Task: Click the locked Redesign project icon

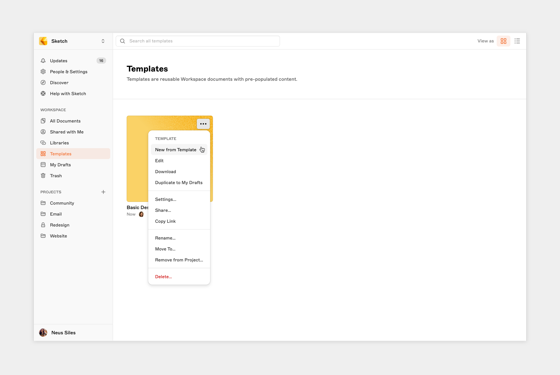Action: click(x=43, y=225)
